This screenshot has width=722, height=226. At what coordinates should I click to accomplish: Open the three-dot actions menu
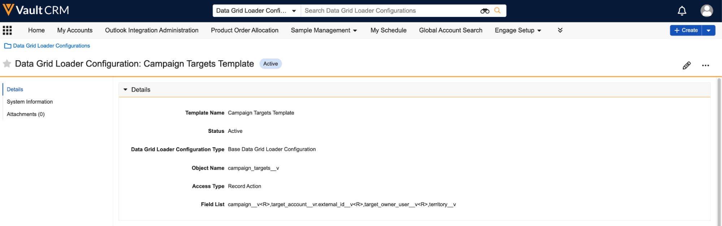(705, 65)
